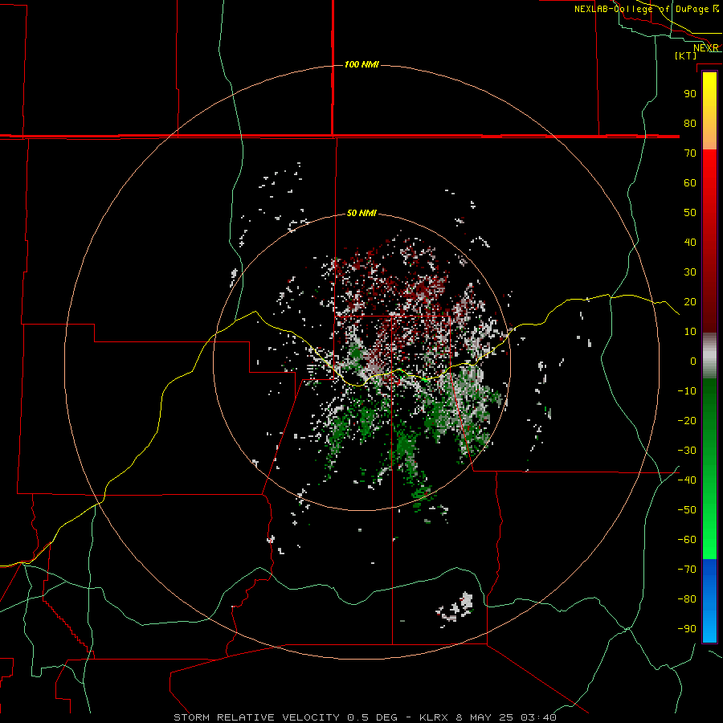The width and height of the screenshot is (723, 723).
Task: Click the -70 value on the velocity scale
Action: 687,570
